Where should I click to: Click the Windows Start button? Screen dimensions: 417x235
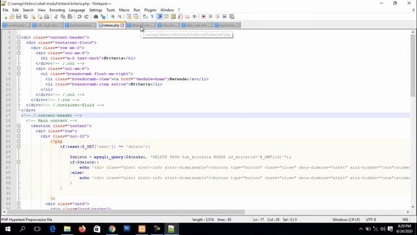(x=8, y=229)
